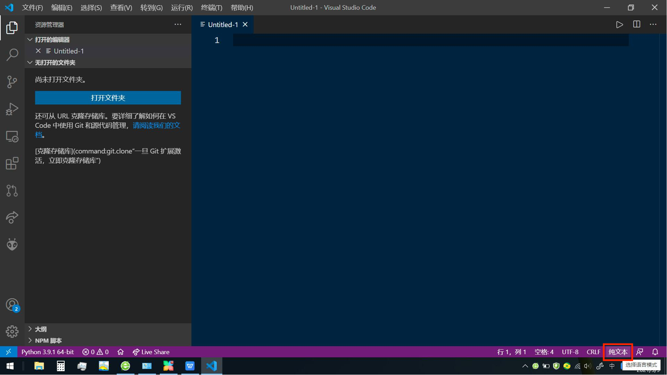Open Remote Explorer in activity bar
The width and height of the screenshot is (667, 375).
point(12,136)
